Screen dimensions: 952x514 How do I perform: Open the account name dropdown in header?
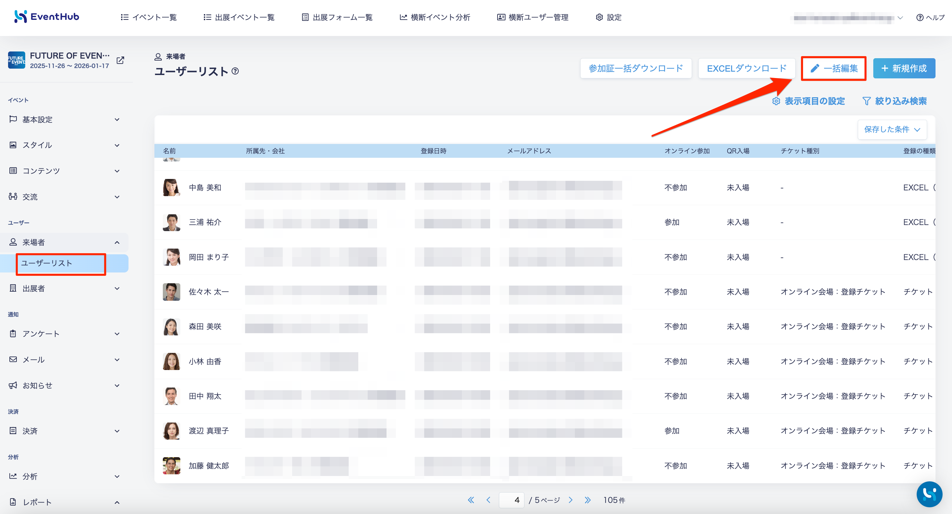click(x=848, y=17)
